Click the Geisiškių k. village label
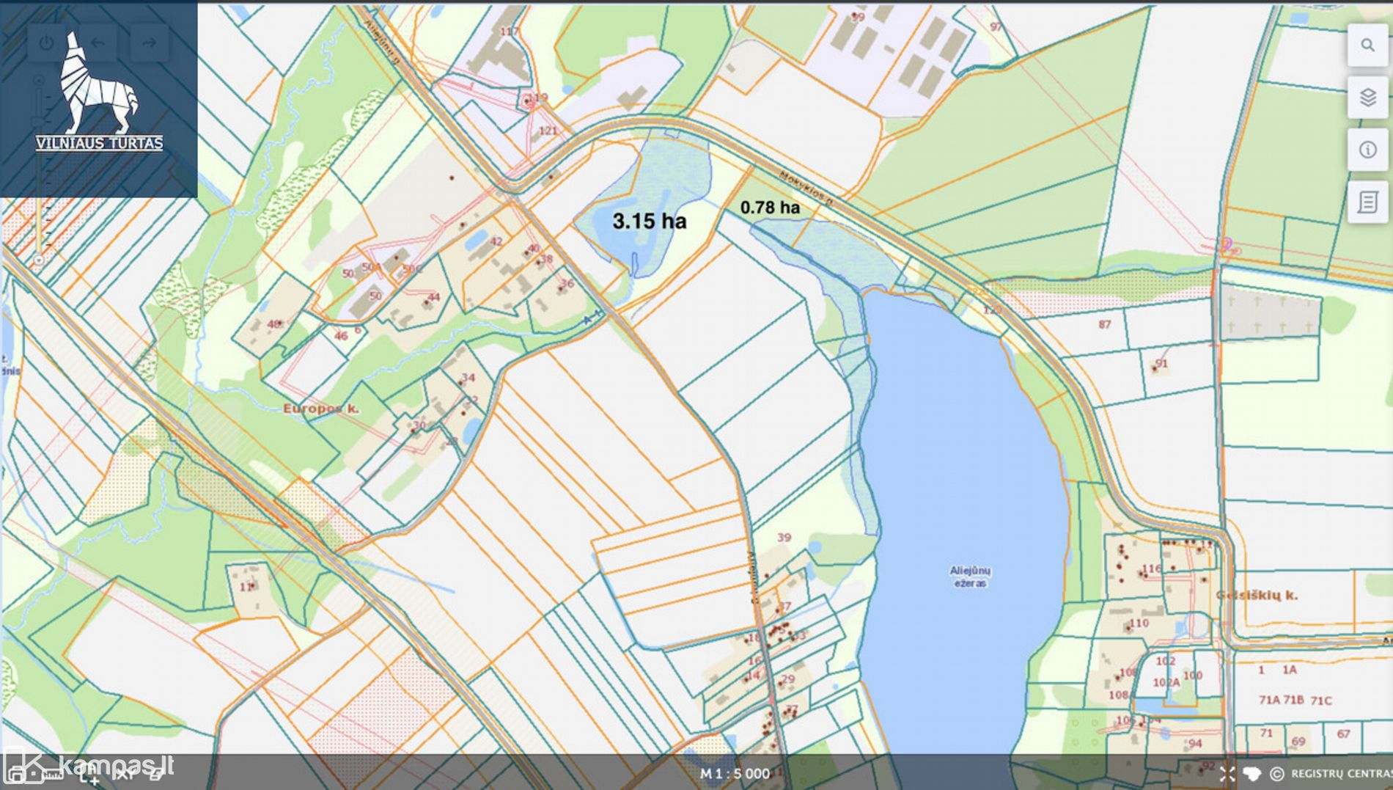The width and height of the screenshot is (1393, 790). point(1257,595)
